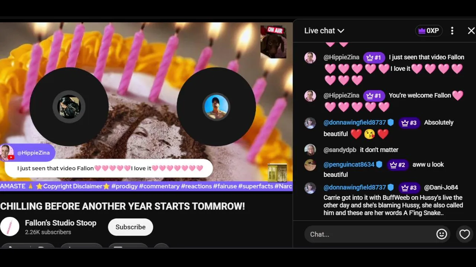
Task: Click penguincat8634's #2 crown badge
Action: [x=398, y=165]
